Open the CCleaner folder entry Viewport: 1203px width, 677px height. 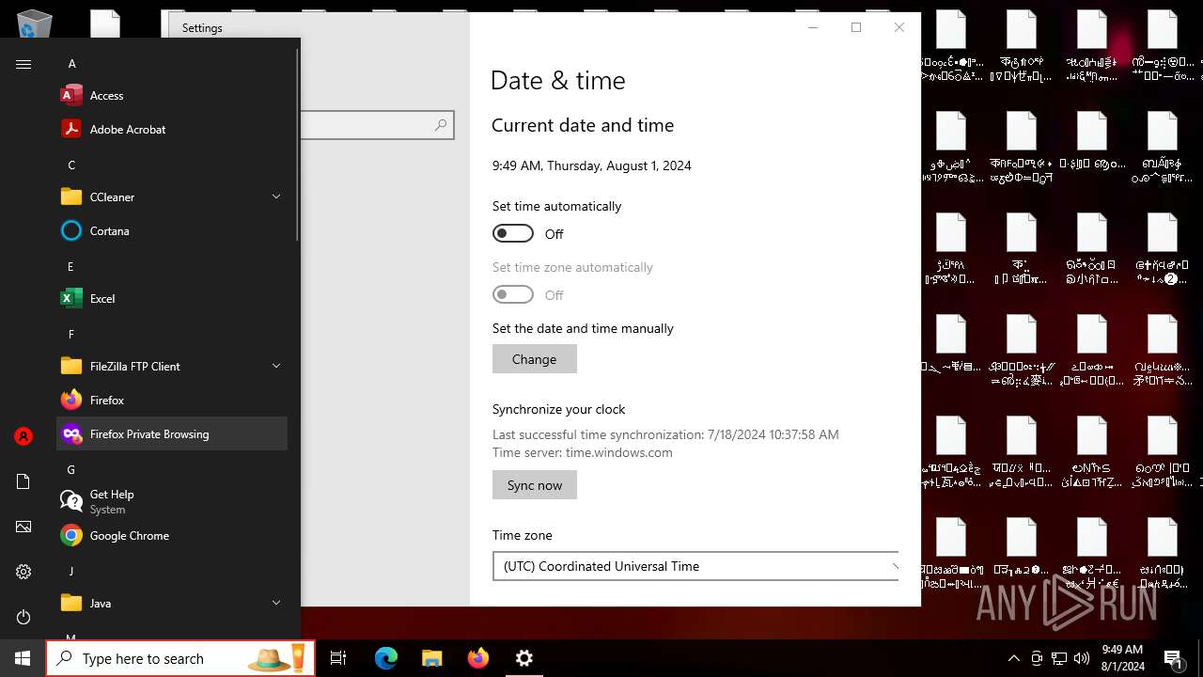click(172, 197)
